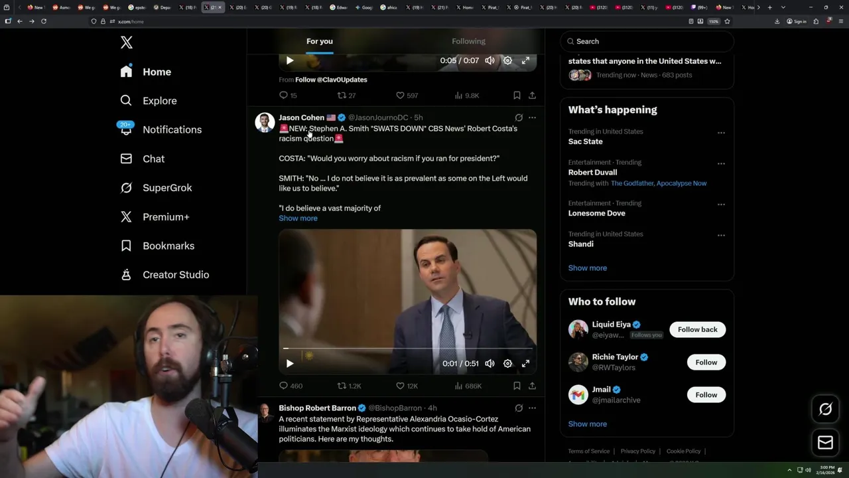Screen dimensions: 849x478
Task: Click the Stephen A. Smith video progress bar
Action: coord(407,348)
